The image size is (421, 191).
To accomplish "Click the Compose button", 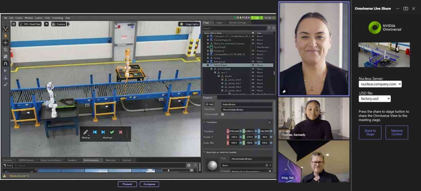I will tap(149, 184).
